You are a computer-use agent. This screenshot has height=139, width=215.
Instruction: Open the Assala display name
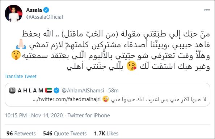tap(34, 10)
